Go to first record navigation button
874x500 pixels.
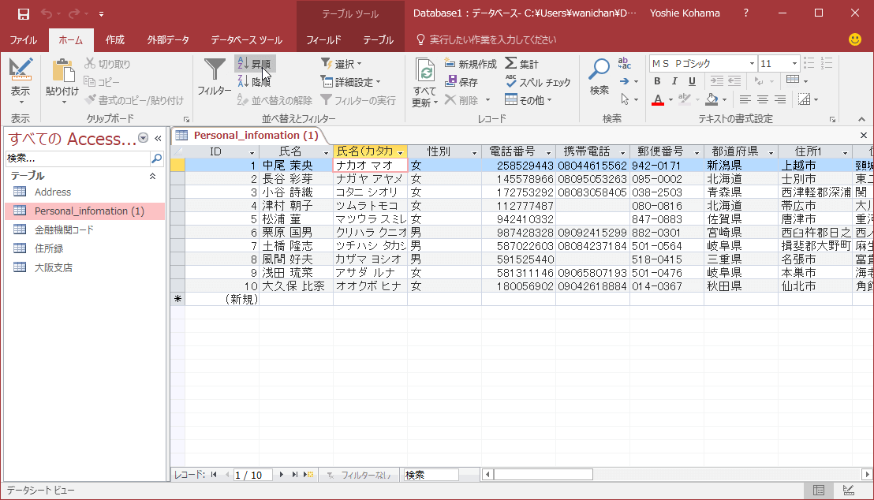click(x=214, y=475)
